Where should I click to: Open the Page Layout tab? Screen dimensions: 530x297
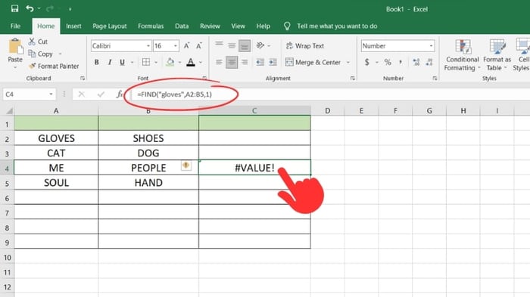[x=110, y=26]
